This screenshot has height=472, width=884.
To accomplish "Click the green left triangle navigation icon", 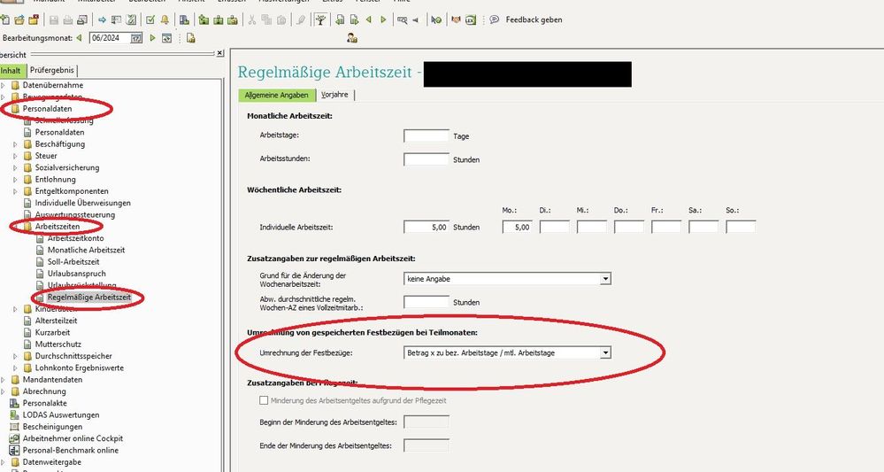I will tap(369, 19).
